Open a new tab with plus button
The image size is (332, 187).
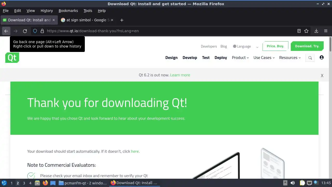coord(122,20)
